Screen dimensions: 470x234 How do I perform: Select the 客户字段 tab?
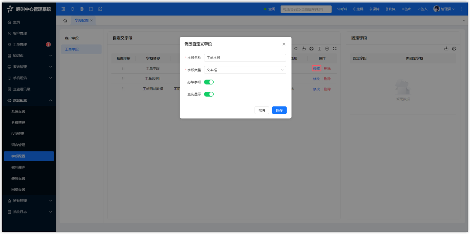(72, 38)
